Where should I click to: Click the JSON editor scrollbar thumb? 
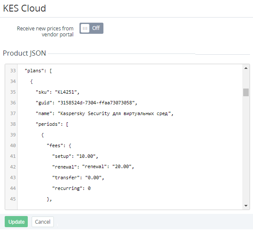click(x=246, y=92)
